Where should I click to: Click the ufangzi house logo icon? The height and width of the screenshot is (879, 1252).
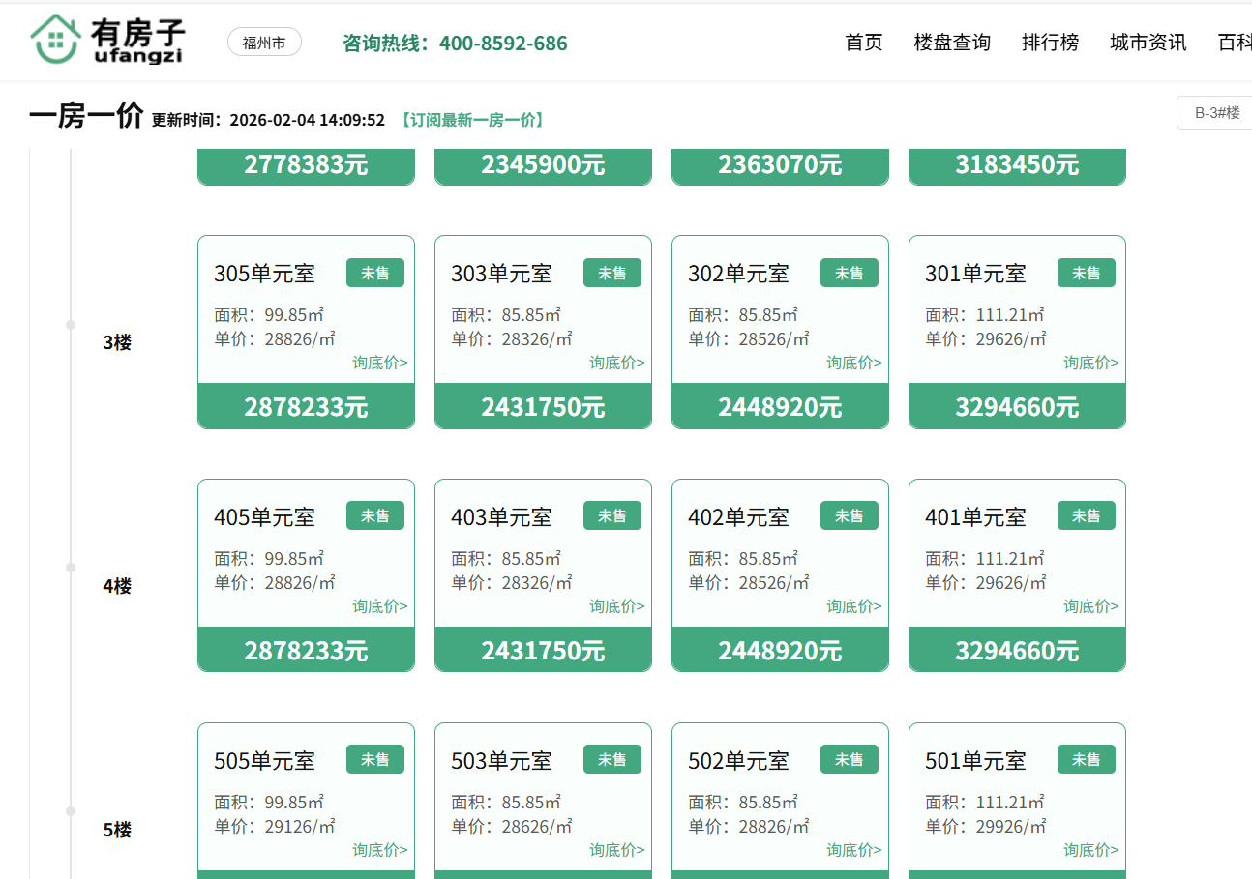(x=54, y=41)
